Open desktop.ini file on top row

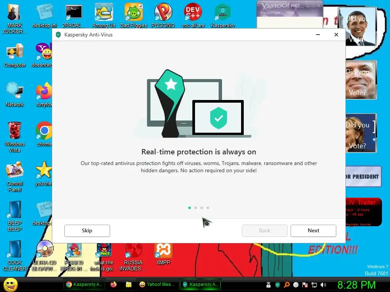click(44, 16)
